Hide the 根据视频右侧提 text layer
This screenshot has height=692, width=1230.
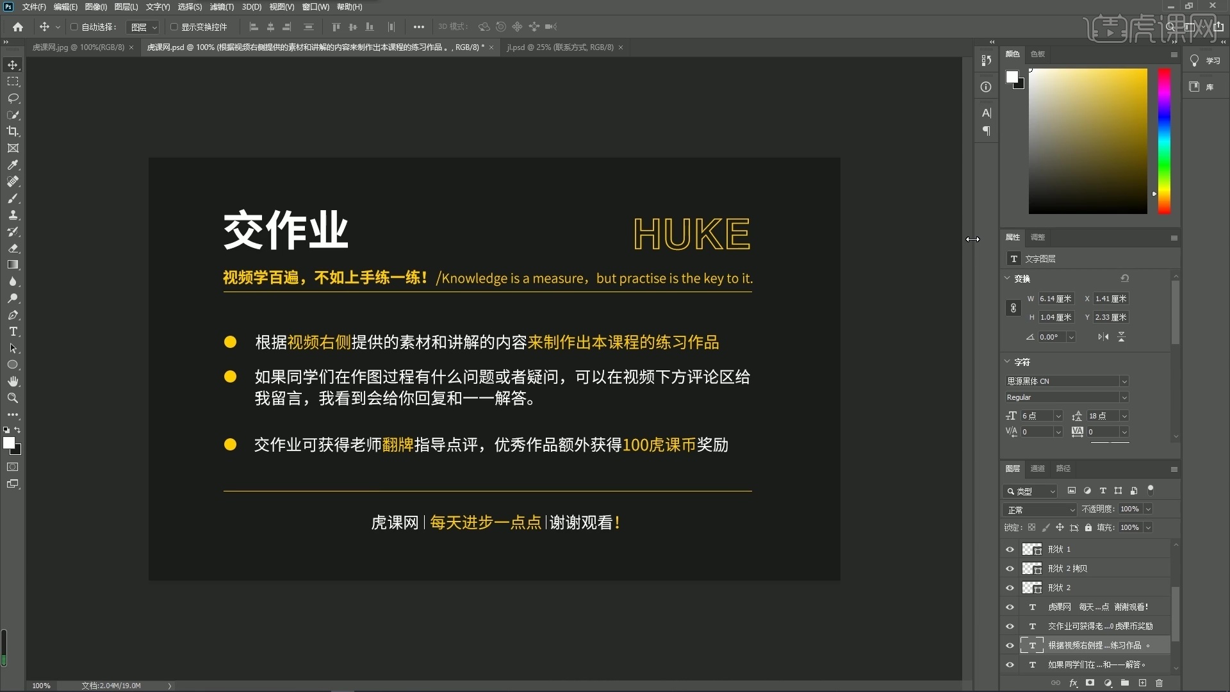tap(1010, 645)
